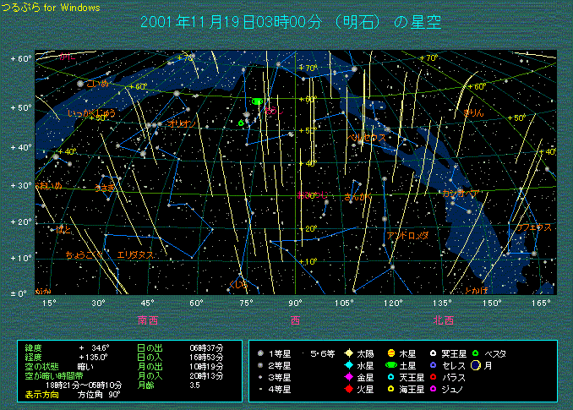The image size is (573, 410).
Task: Click the エリダヌス constellation label
Action: [x=135, y=254]
